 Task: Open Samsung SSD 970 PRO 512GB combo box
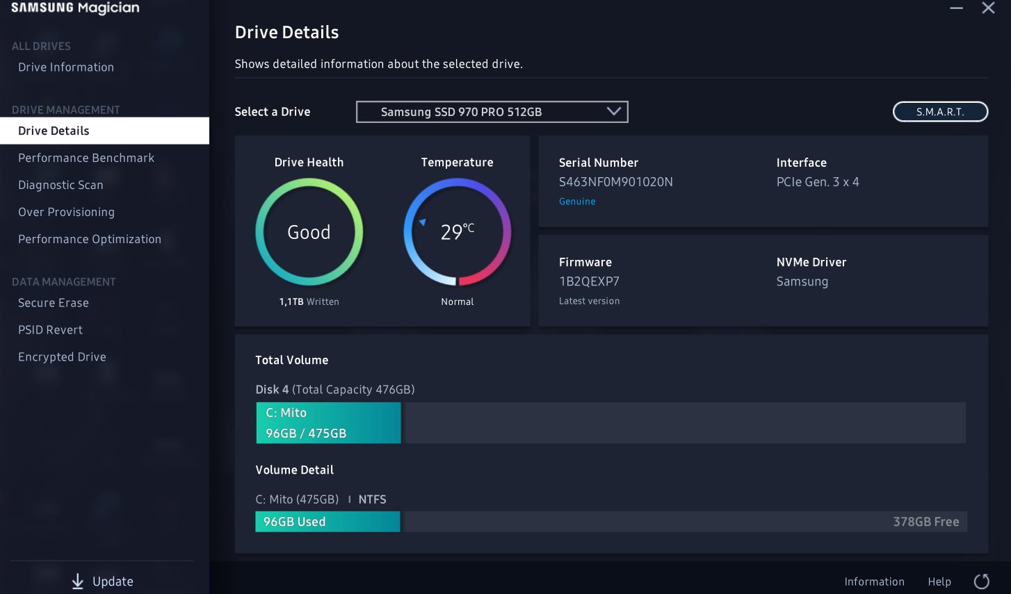coord(492,112)
